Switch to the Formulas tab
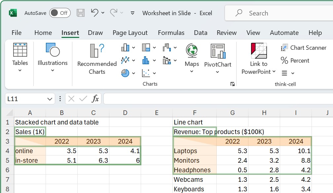Image resolution: width=333 pixels, height=193 pixels. (171, 33)
